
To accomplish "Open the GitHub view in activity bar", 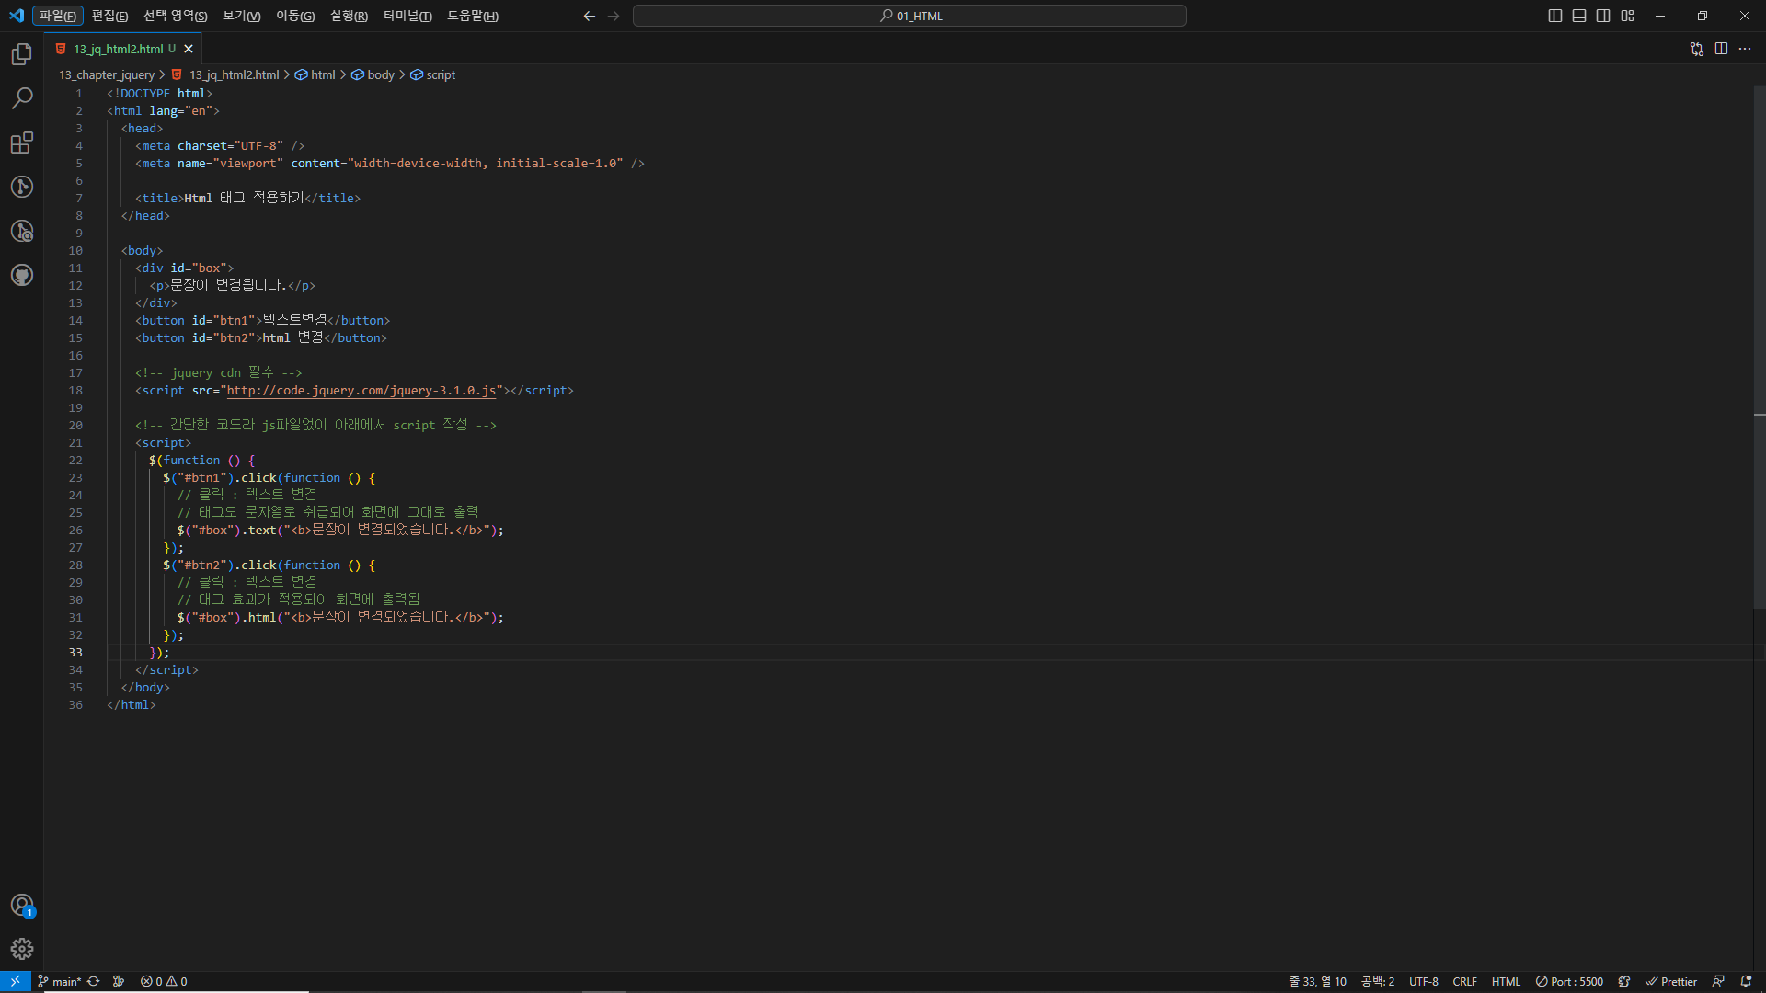I will coord(22,275).
